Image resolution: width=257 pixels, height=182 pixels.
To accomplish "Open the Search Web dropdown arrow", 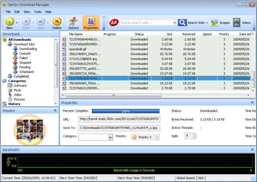I will [207, 23].
